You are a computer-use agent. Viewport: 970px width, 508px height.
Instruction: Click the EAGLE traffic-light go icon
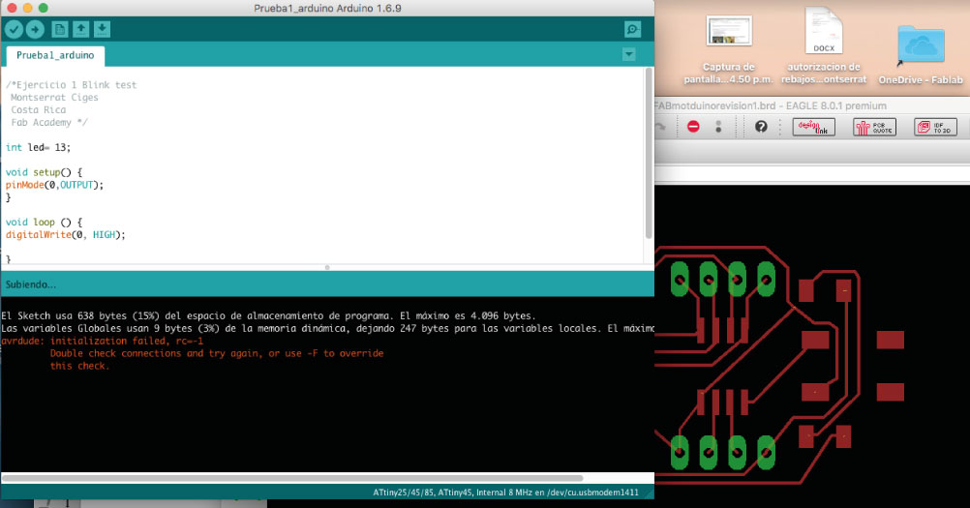click(718, 127)
